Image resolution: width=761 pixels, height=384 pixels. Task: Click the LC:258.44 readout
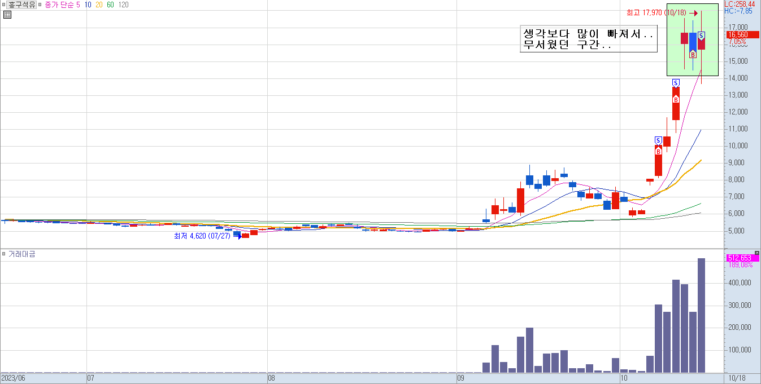tap(740, 4)
